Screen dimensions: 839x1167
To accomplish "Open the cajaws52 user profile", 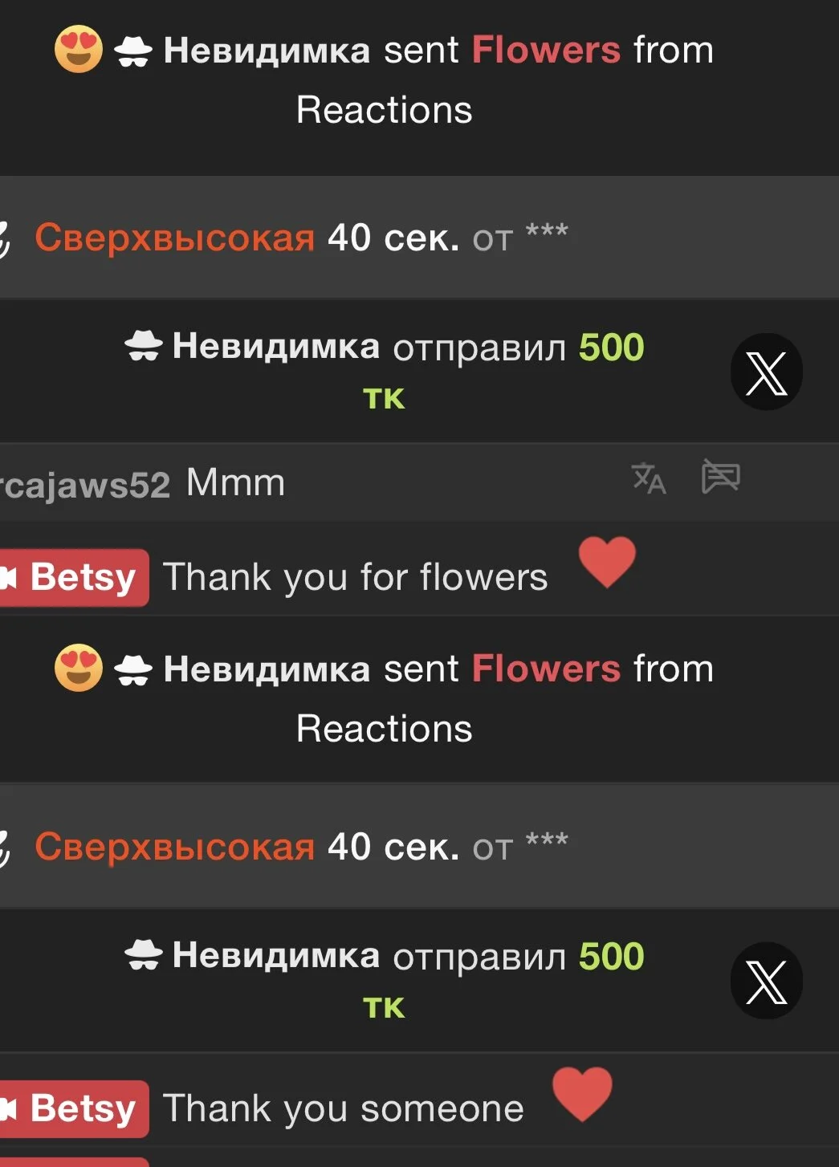I will pos(84,485).
